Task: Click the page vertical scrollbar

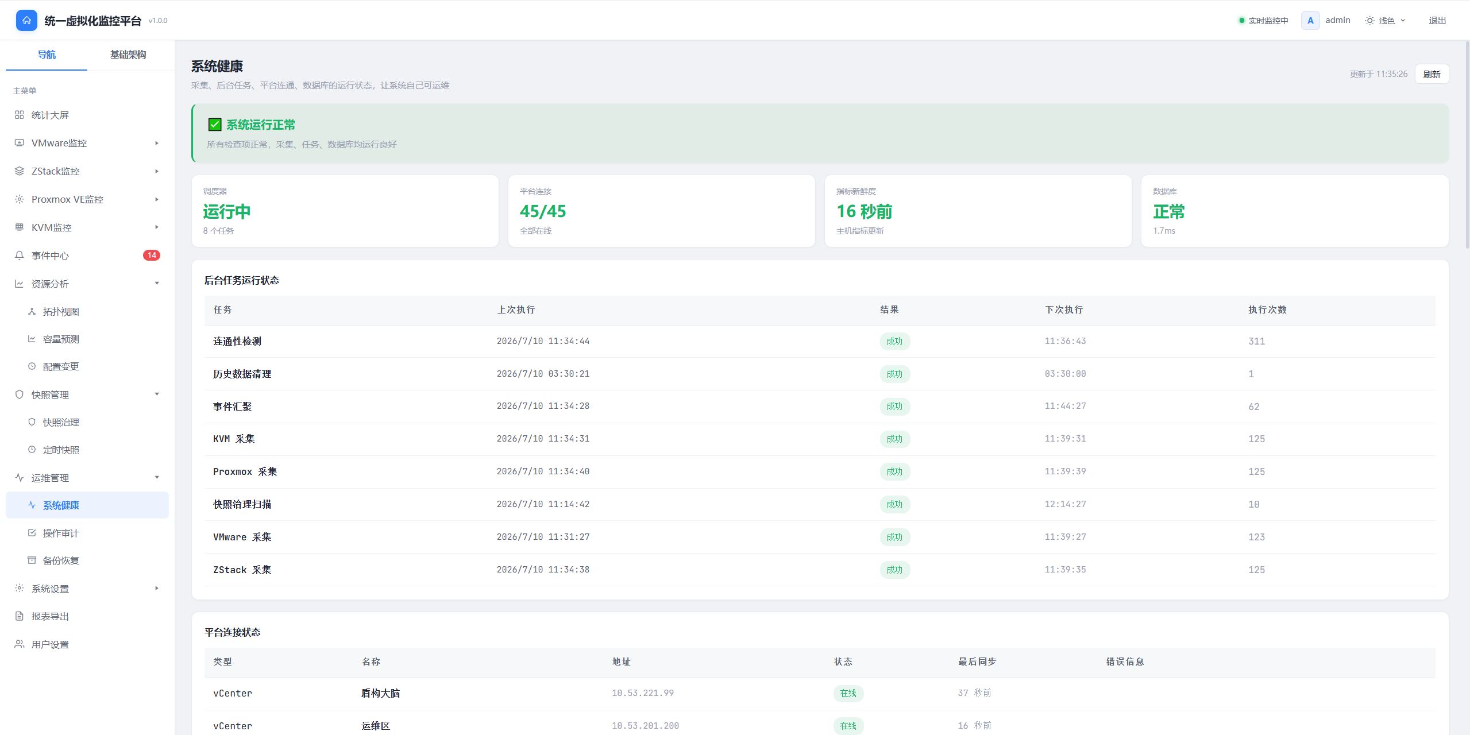Action: click(1467, 144)
